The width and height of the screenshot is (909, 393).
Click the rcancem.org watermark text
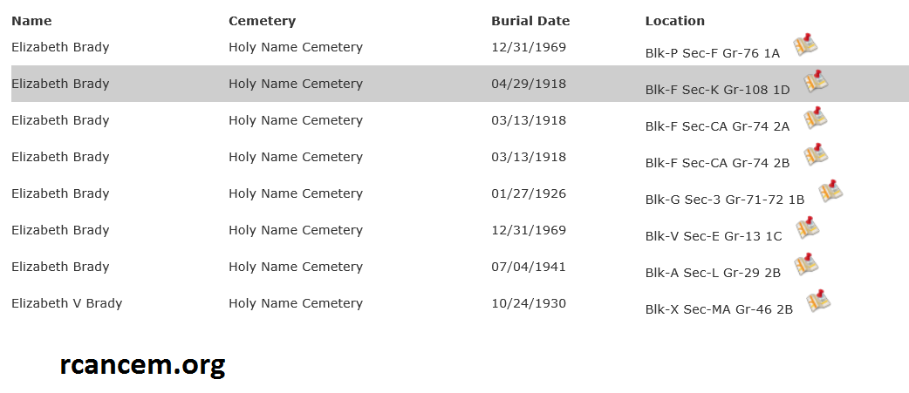pyautogui.click(x=142, y=364)
